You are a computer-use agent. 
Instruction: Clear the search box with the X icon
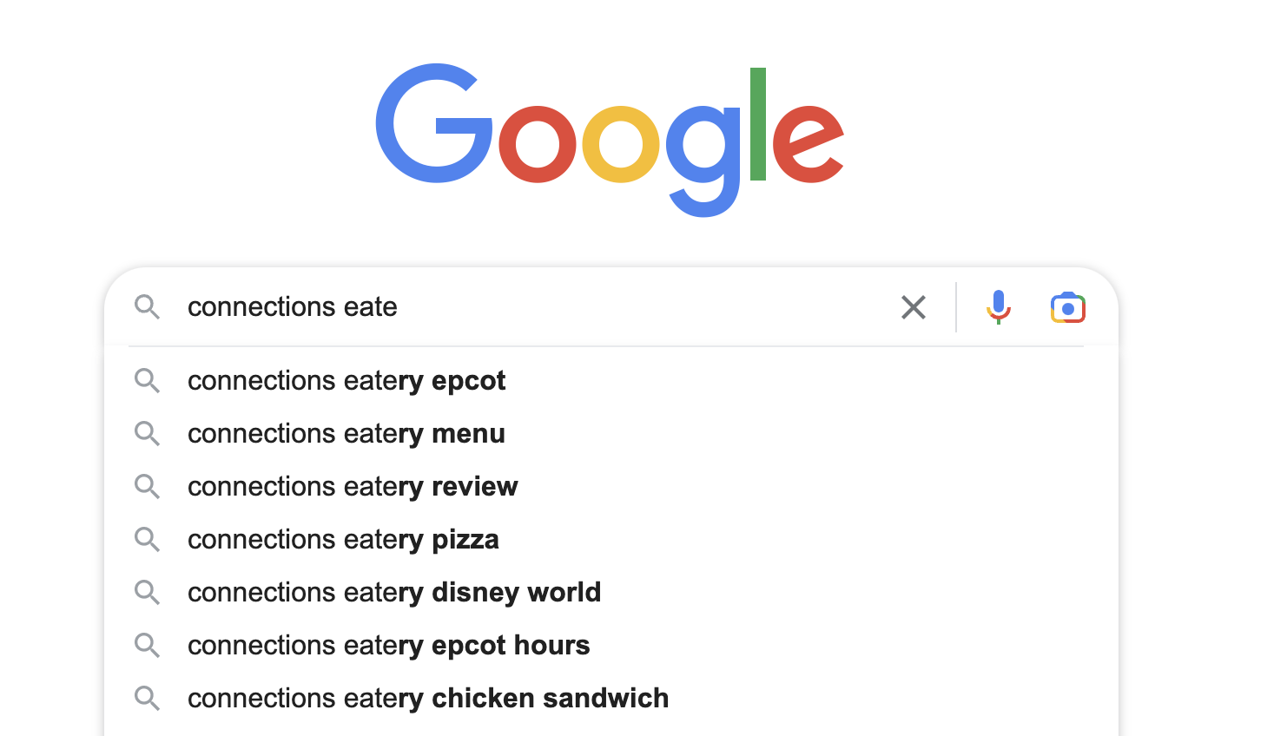(x=914, y=307)
